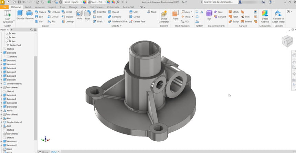Activate the Coil tool
296x153 pixels.
39,22
